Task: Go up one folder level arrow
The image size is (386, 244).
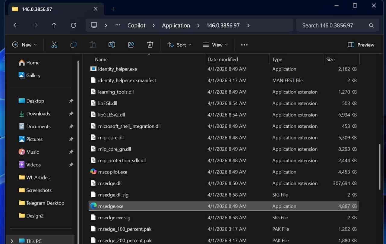Action: point(54,25)
